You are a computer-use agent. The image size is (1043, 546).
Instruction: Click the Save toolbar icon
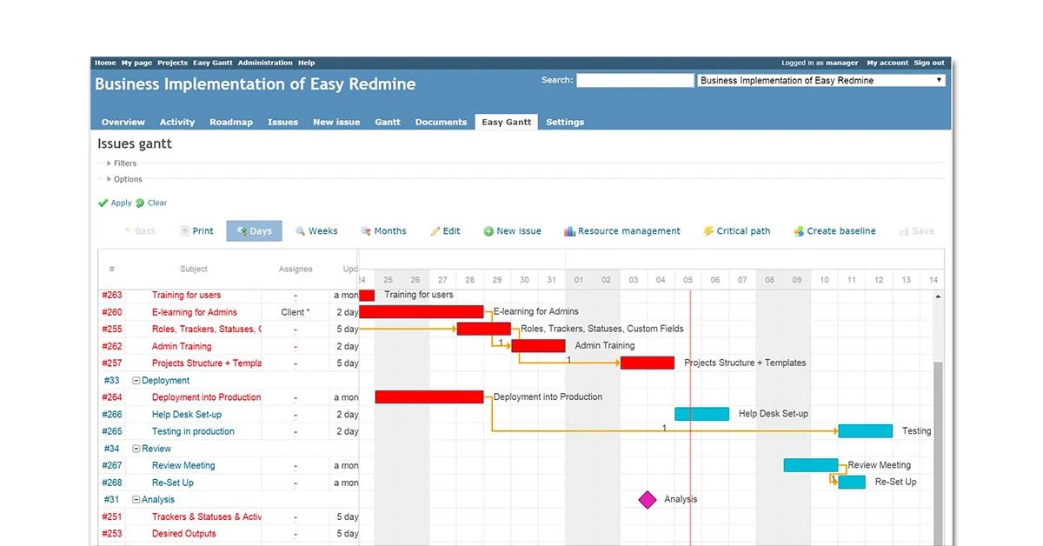916,230
